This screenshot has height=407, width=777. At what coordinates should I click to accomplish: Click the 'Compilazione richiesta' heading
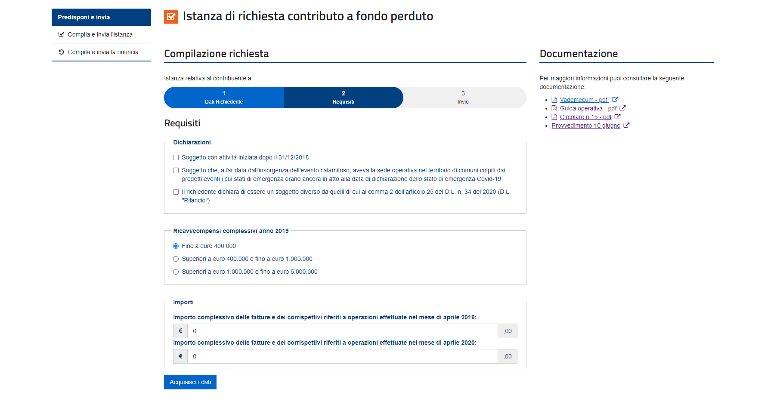pyautogui.click(x=217, y=54)
